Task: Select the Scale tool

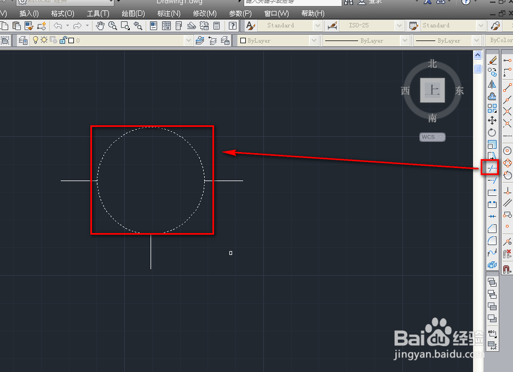Action: coord(492,144)
